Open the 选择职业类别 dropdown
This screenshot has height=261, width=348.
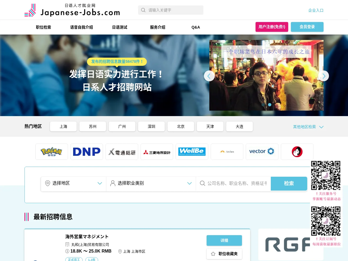tap(151, 183)
